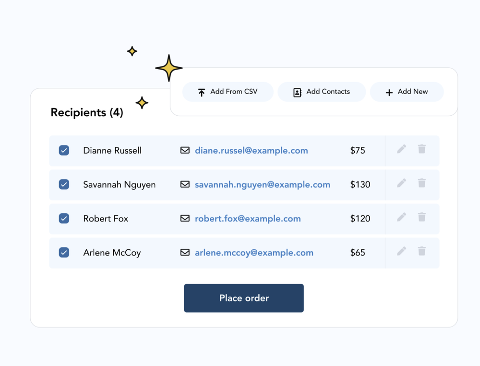The height and width of the screenshot is (366, 480).
Task: Delete Savannah Nguyen using the trash icon
Action: (x=422, y=183)
